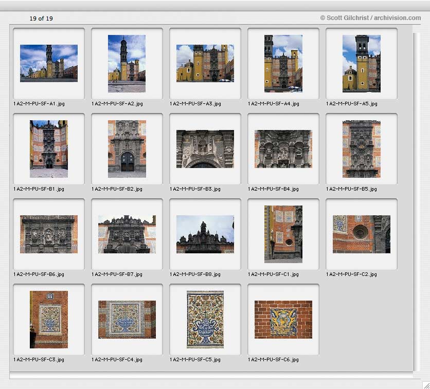Select the caption 1A2-M-PU-SF-C4.jpg
This screenshot has height=389, width=430.
117,359
